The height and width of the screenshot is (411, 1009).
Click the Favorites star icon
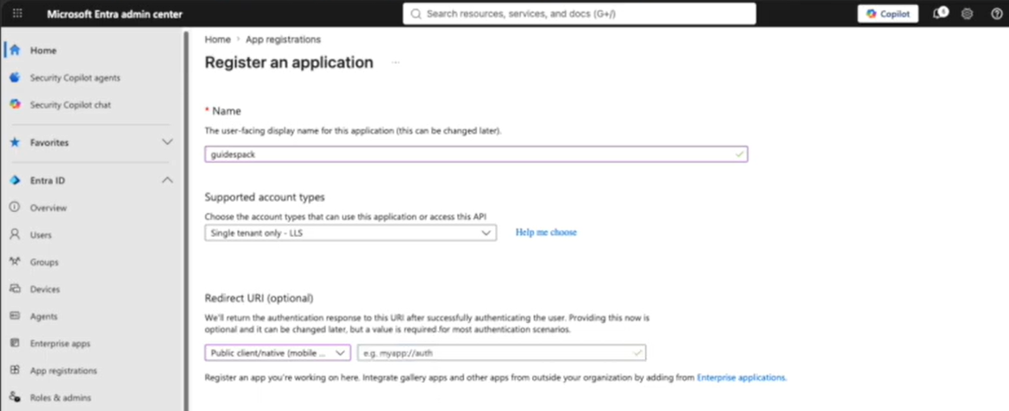click(15, 142)
